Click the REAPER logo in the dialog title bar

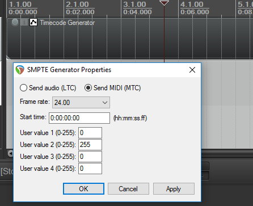[x=20, y=70]
